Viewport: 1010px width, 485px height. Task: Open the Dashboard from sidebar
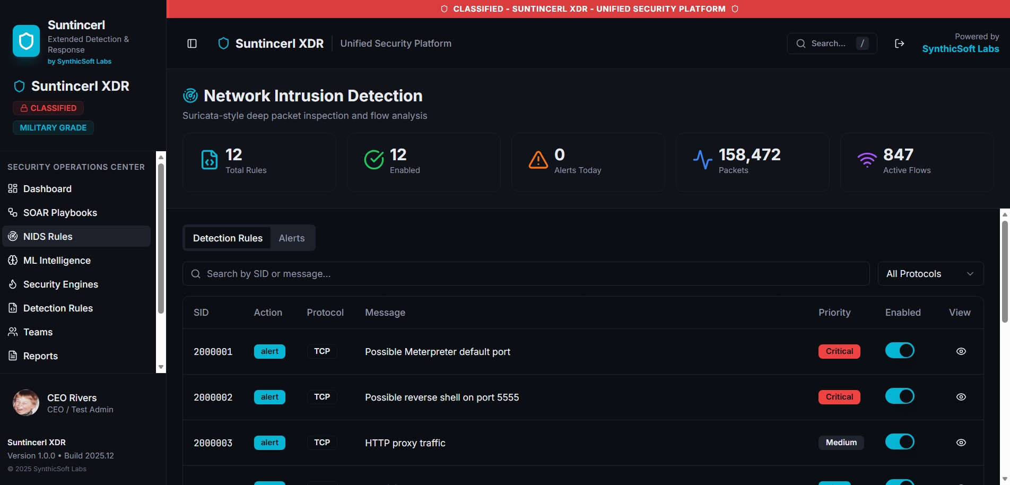[x=47, y=189]
